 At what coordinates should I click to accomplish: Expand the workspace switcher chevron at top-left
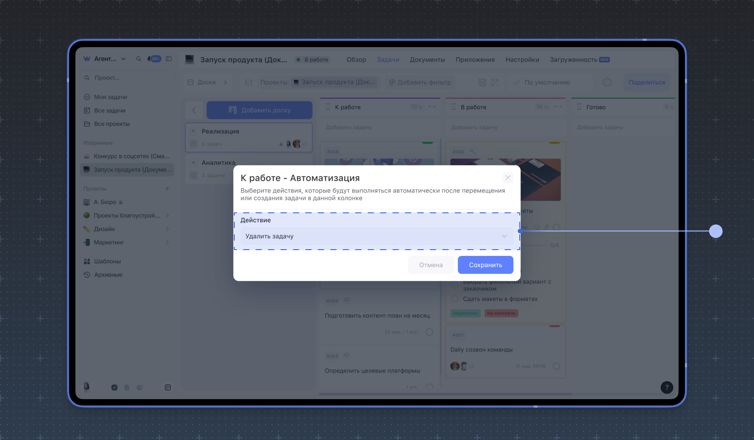[123, 59]
